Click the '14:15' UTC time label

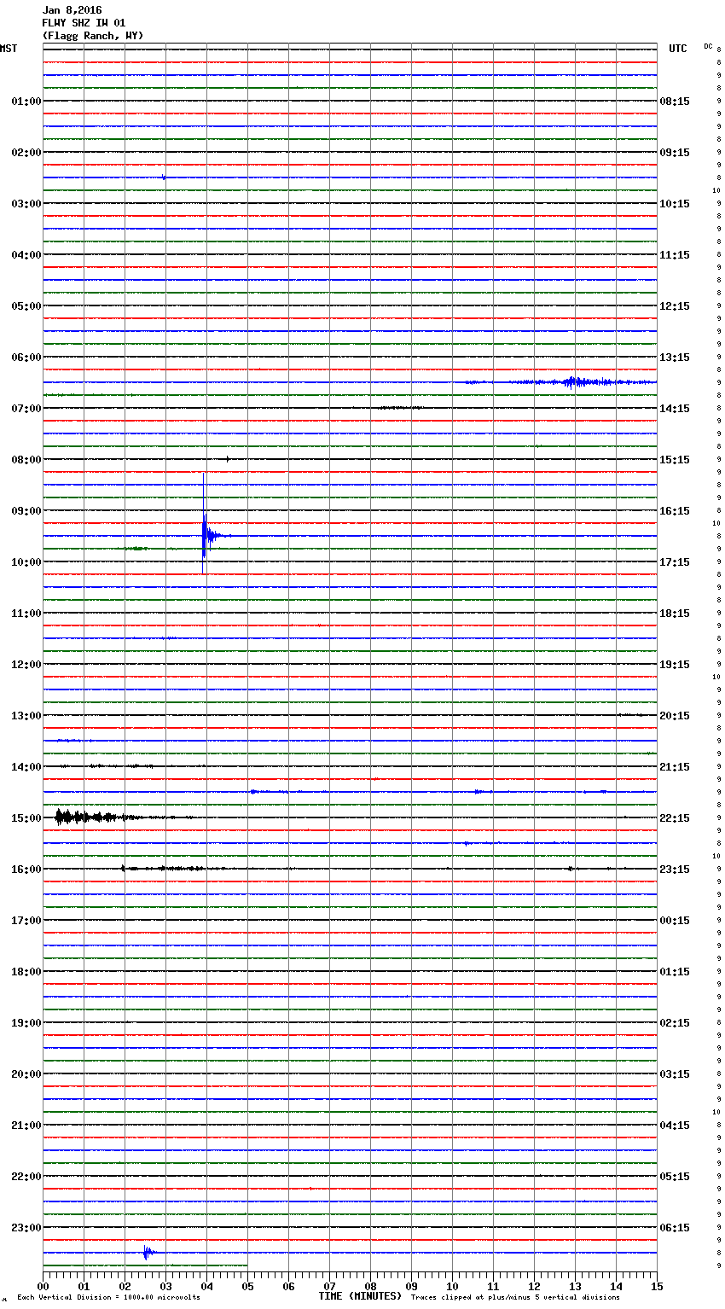click(x=675, y=409)
